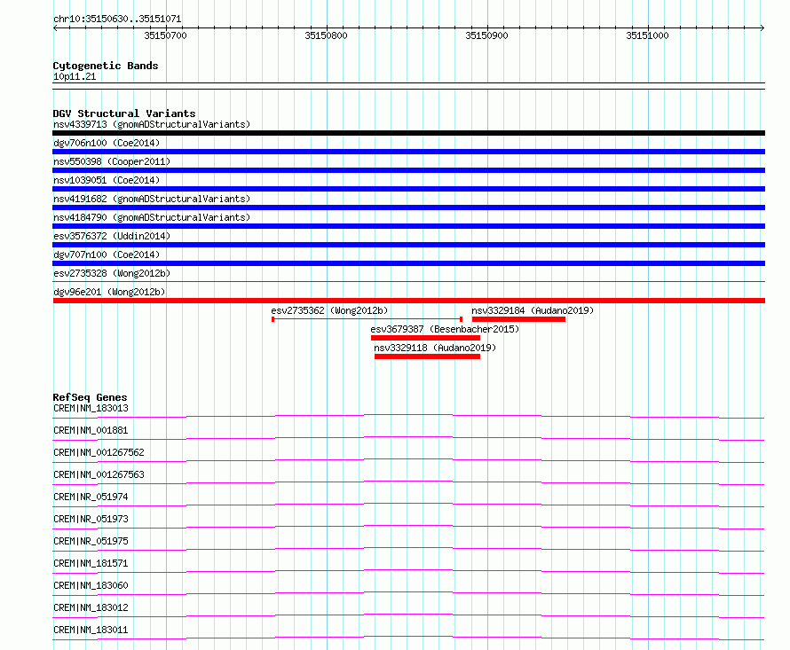Click the magenta intron line under CREM|NM_183013
This screenshot has width=790, height=650.
coord(408,415)
